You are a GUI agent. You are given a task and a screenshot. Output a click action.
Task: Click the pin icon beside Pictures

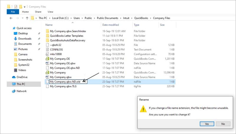[x=39, y=49]
